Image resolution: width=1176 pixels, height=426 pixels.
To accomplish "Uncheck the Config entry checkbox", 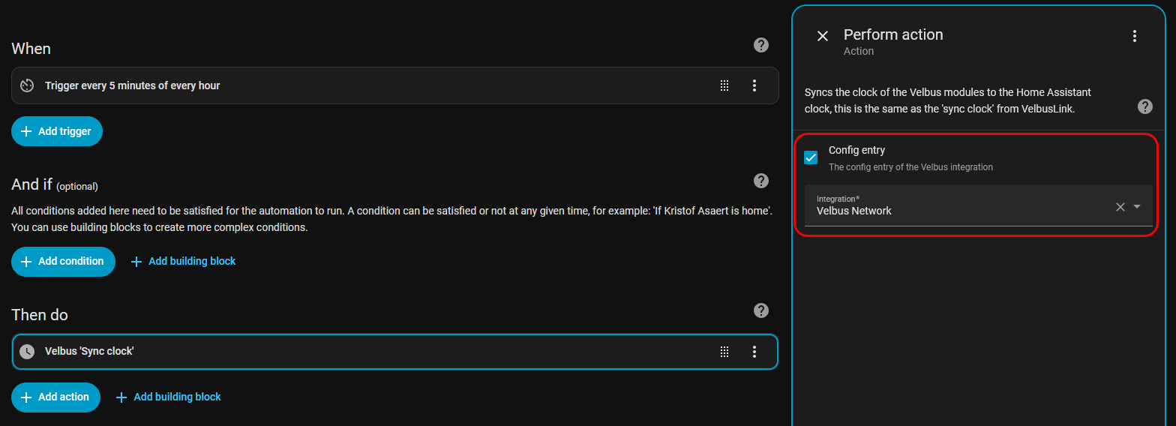I will [x=811, y=157].
